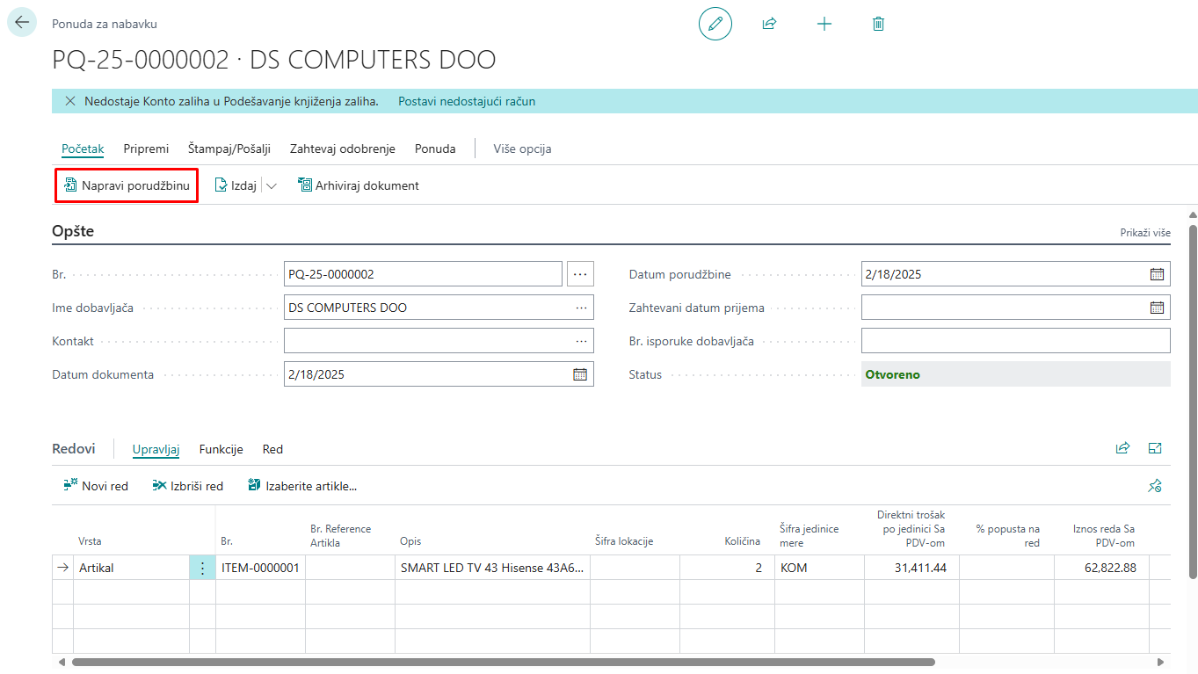Open the Kontakt field lookup ellipsis

click(x=581, y=341)
